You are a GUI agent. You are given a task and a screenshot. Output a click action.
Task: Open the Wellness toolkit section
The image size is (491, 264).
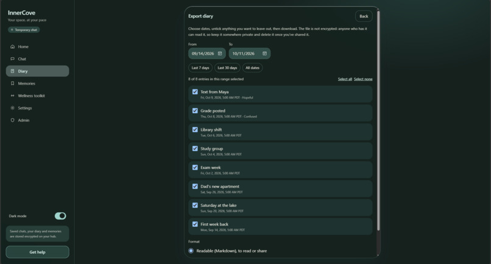[x=38, y=96]
